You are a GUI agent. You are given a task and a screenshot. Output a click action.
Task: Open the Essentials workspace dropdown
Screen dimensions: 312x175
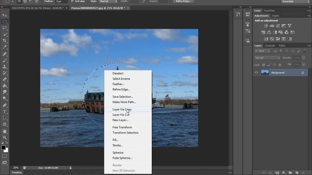[295, 1]
